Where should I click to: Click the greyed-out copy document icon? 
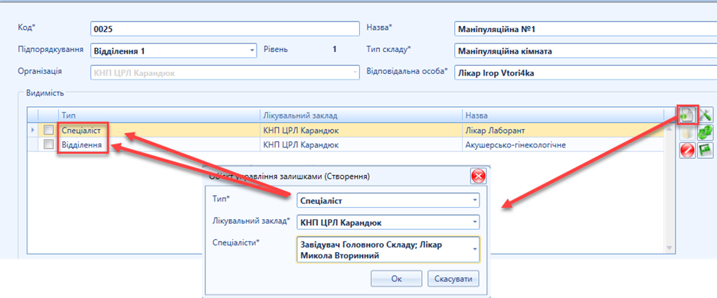coord(686,132)
